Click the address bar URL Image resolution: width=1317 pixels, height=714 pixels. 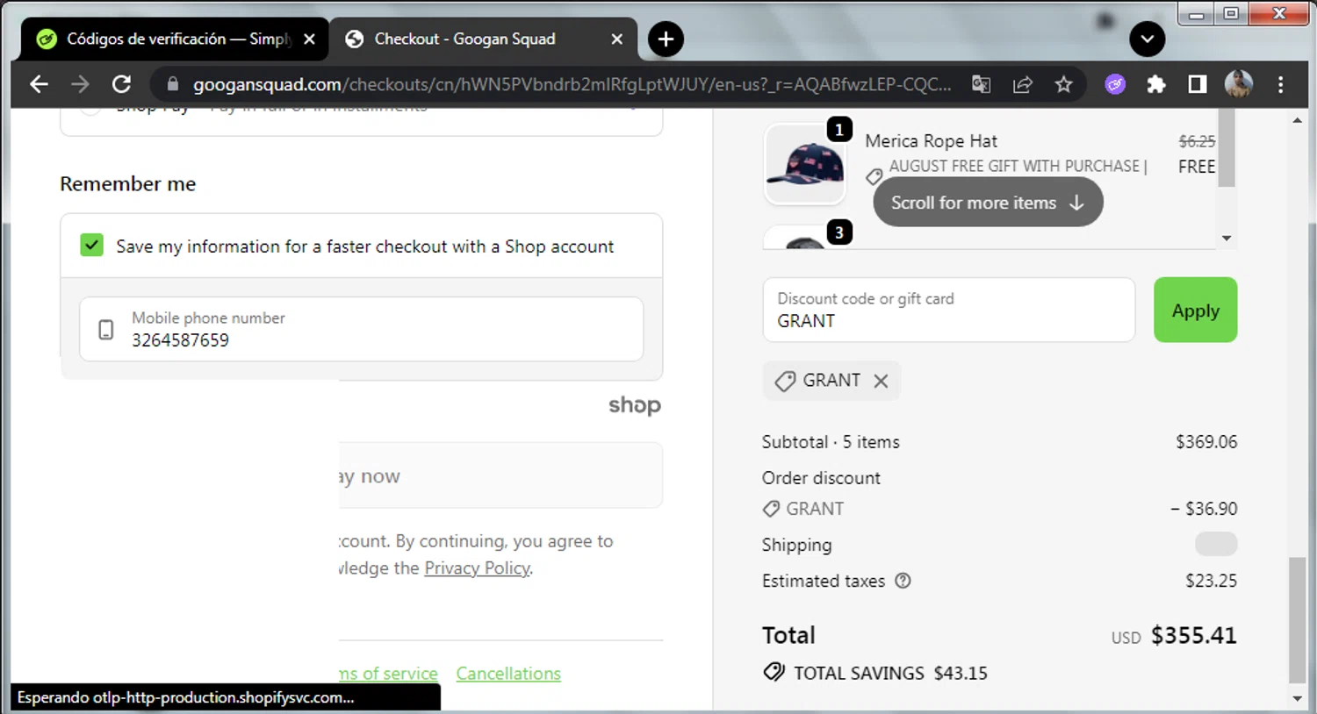572,84
